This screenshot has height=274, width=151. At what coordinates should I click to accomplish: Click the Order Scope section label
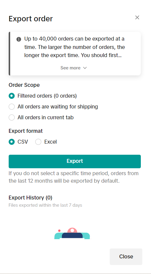coord(24,85)
